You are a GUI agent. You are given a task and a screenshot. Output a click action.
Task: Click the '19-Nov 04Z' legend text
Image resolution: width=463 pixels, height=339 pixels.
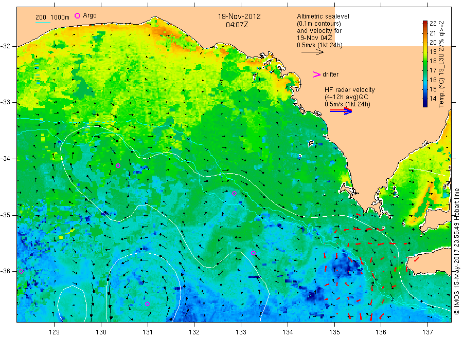point(314,37)
